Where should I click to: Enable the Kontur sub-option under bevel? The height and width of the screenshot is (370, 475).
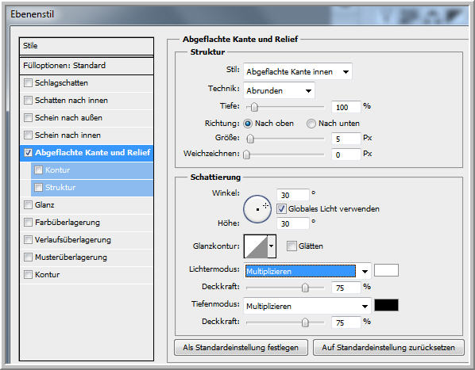coord(38,170)
